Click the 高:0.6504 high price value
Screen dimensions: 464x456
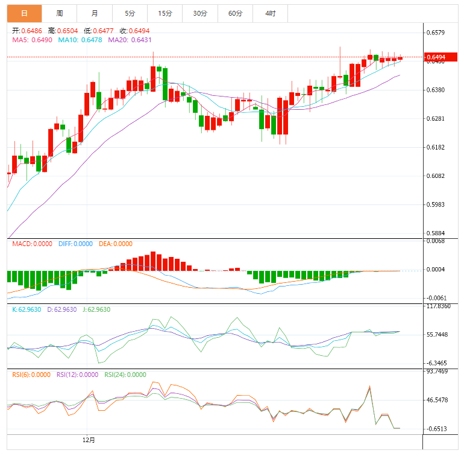[x=63, y=31]
